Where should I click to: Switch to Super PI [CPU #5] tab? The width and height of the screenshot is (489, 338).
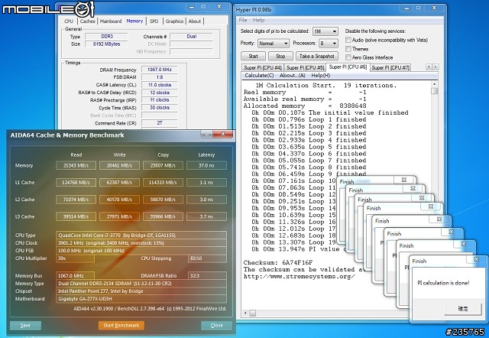306,67
